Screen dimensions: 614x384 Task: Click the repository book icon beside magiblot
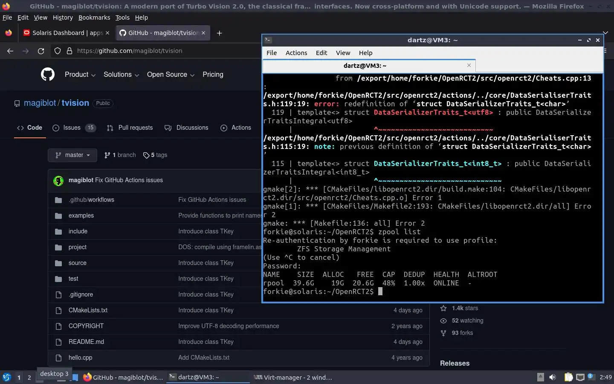pyautogui.click(x=17, y=103)
